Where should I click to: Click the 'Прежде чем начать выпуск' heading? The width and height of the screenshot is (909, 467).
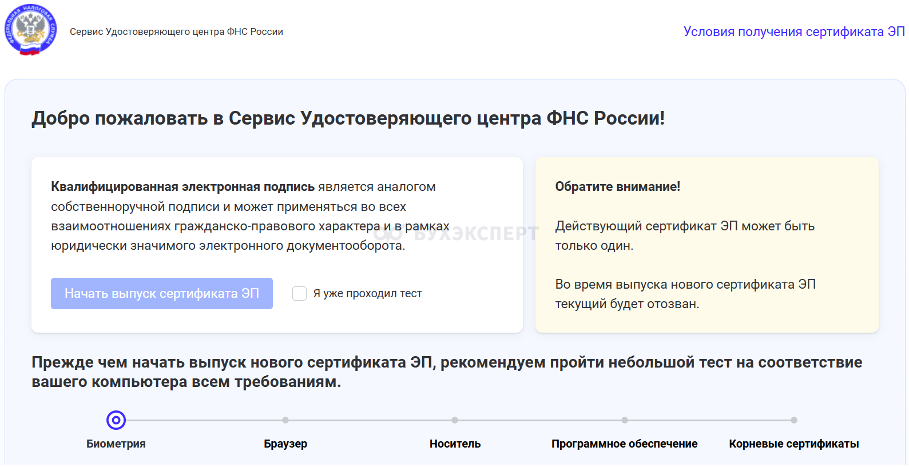click(447, 372)
